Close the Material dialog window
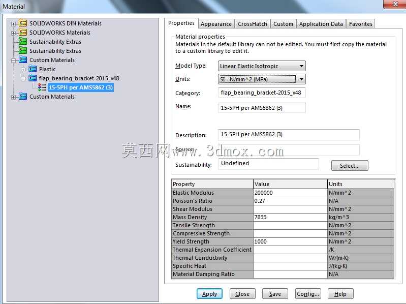Image resolution: width=406 pixels, height=304 pixels. [395, 4]
